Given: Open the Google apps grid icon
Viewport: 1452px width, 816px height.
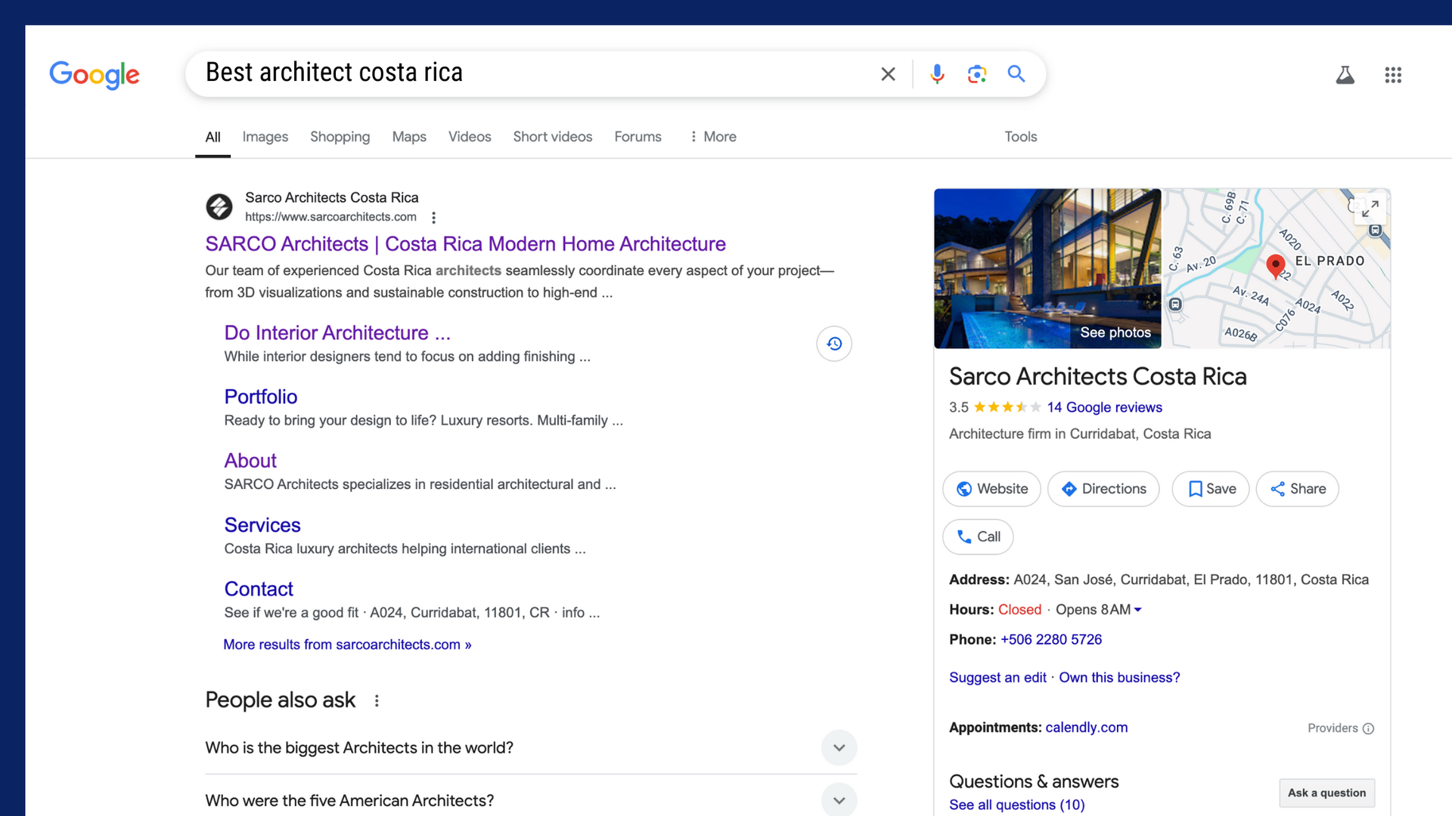Looking at the screenshot, I should click(x=1393, y=75).
